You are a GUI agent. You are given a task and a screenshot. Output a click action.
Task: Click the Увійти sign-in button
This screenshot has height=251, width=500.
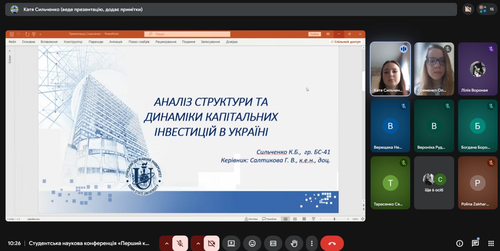[314, 34]
